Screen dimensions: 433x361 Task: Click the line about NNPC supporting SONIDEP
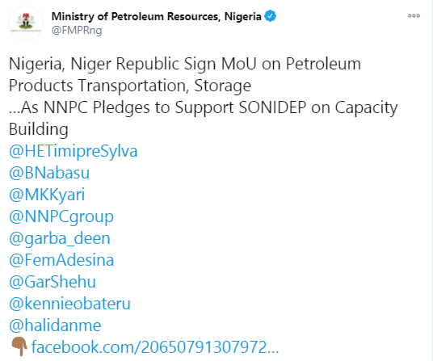204,107
